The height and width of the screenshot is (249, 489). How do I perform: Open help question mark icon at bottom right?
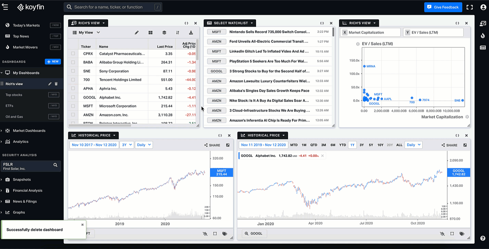(x=483, y=238)
